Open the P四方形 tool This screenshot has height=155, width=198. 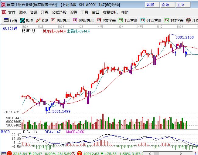[x=60, y=21]
